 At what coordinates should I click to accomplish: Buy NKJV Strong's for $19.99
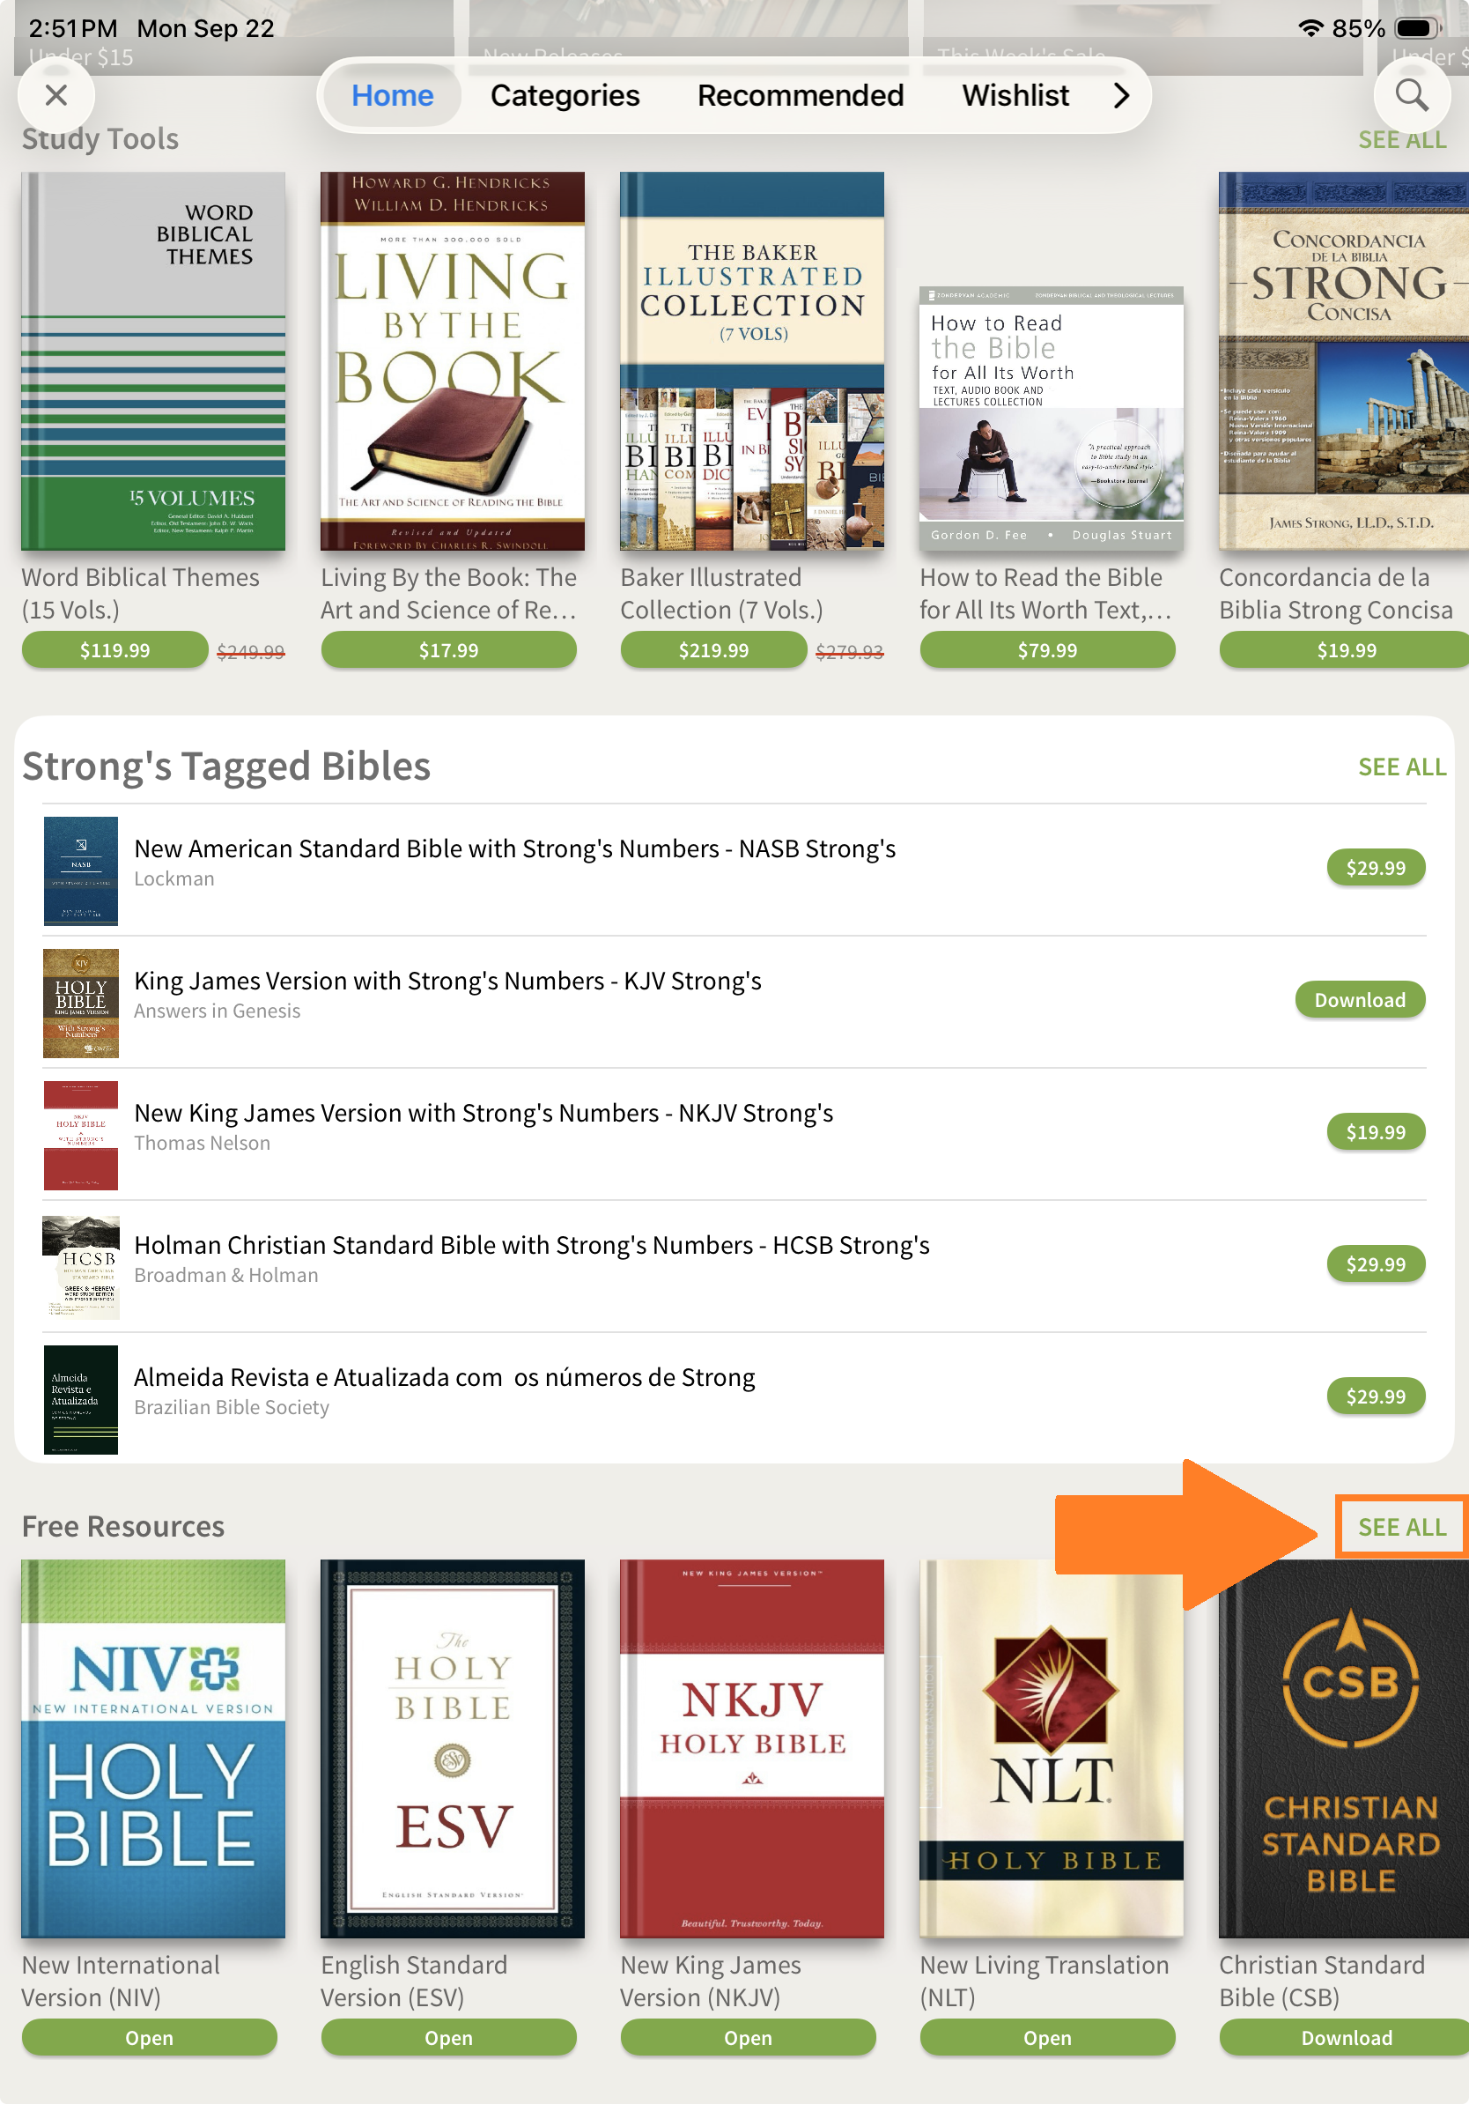1375,1131
